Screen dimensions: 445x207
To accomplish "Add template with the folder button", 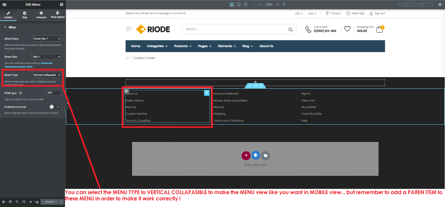I will (266, 156).
